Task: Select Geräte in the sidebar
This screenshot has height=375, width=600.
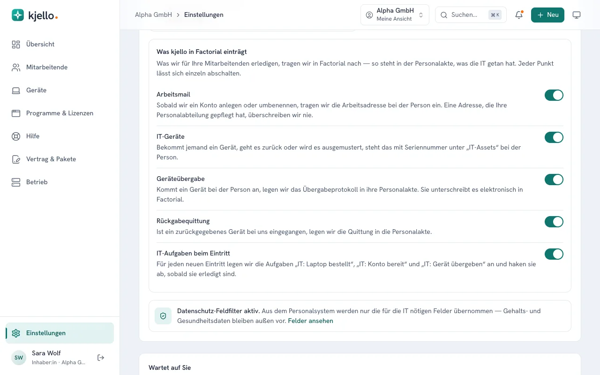Action: coord(60,90)
